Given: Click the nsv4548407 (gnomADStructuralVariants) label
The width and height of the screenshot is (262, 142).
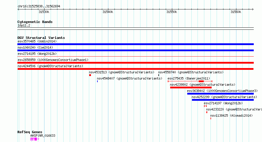Looking at the screenshot, I should [x=130, y=78].
